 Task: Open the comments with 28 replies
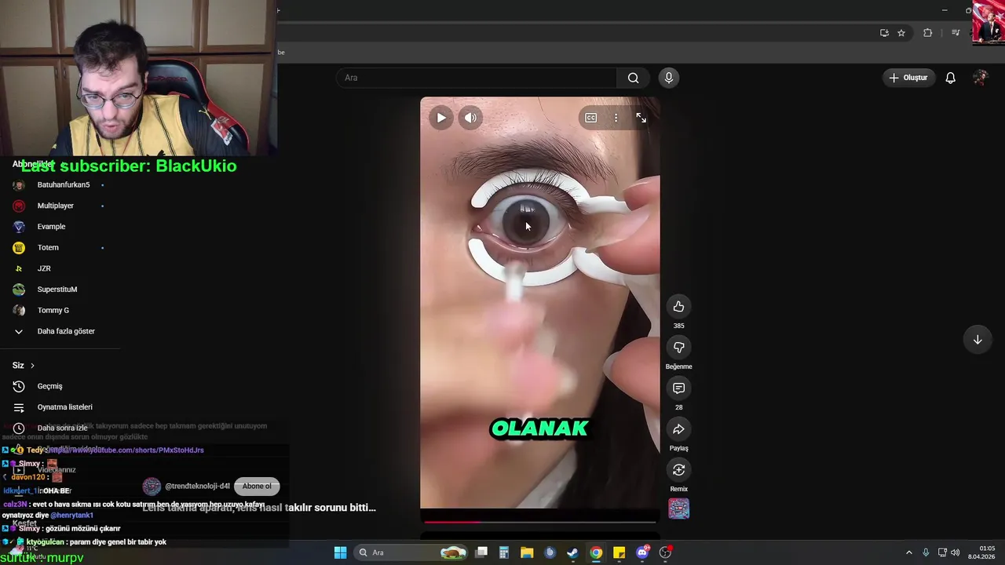point(678,388)
